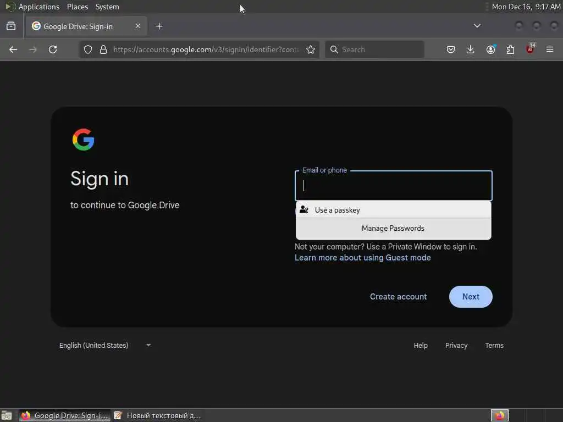563x422 pixels.
Task: Go back using the browser back arrow
Action: 13,49
